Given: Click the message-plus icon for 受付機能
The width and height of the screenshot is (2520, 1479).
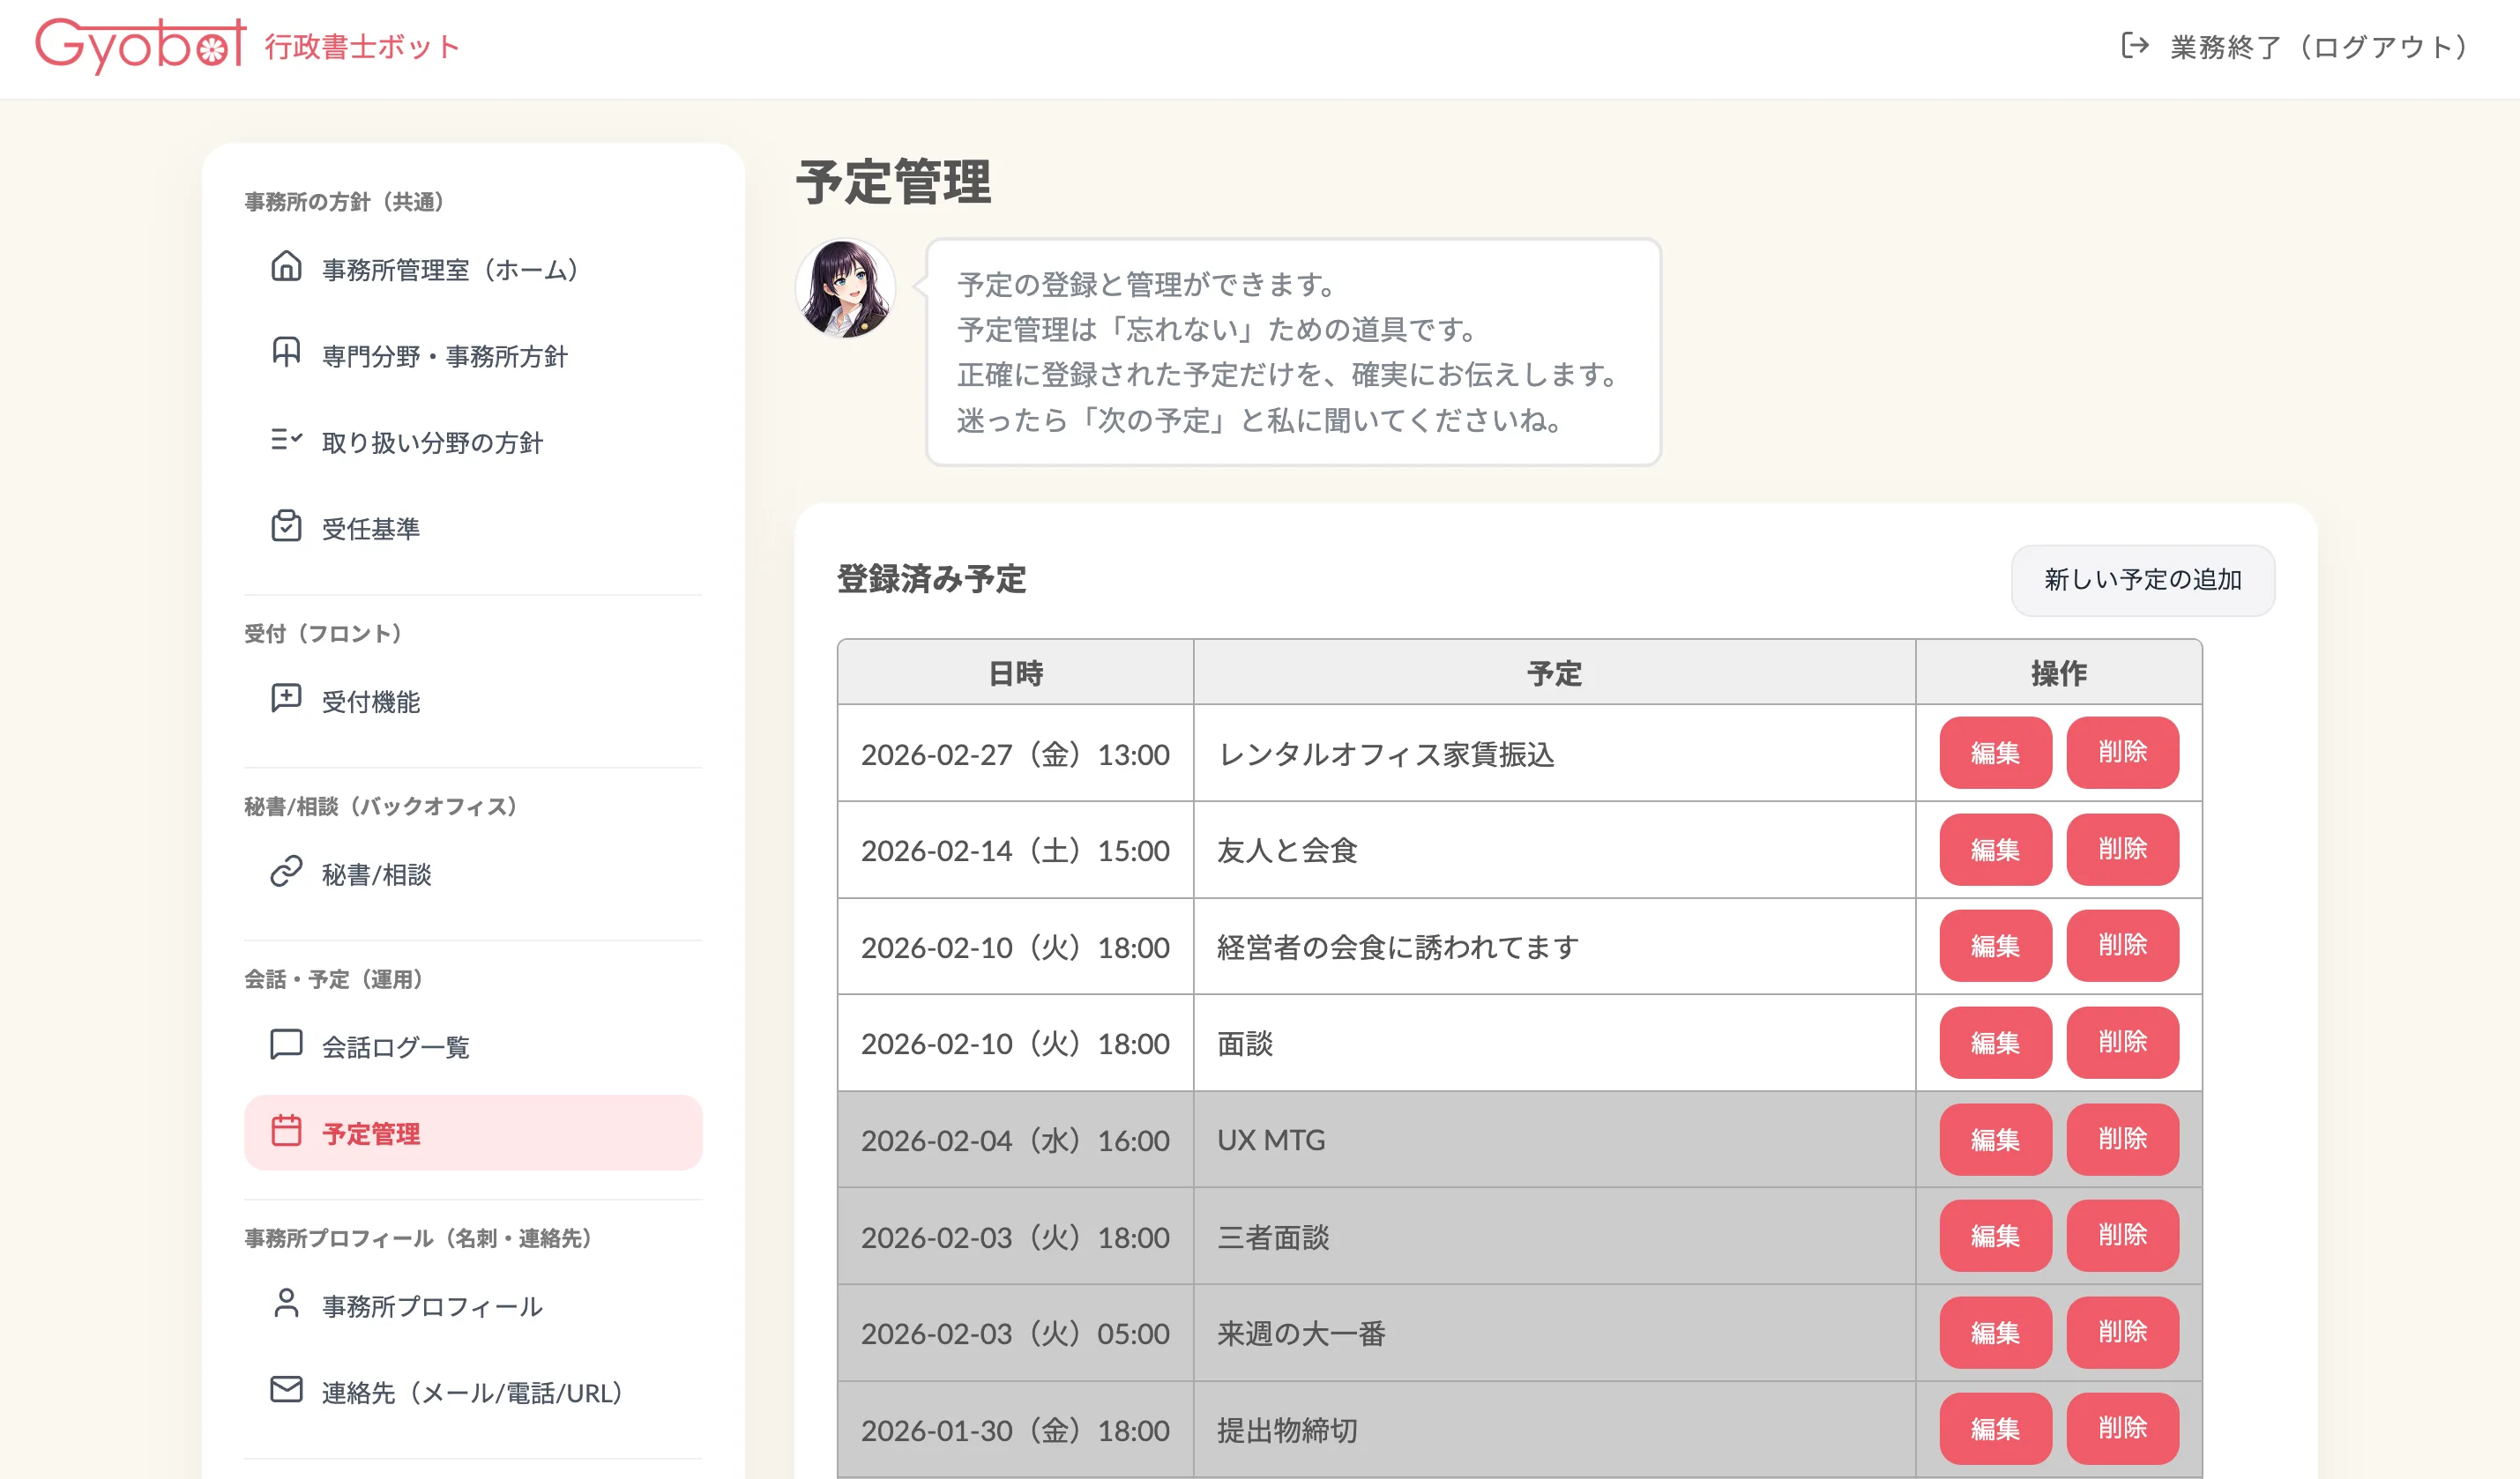Looking at the screenshot, I should tap(286, 699).
